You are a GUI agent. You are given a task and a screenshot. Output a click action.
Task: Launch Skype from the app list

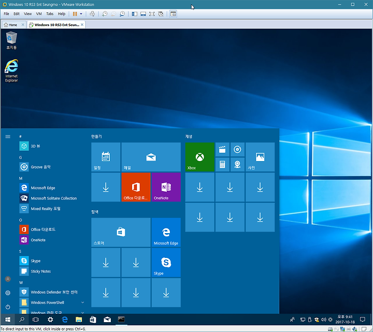51,261
